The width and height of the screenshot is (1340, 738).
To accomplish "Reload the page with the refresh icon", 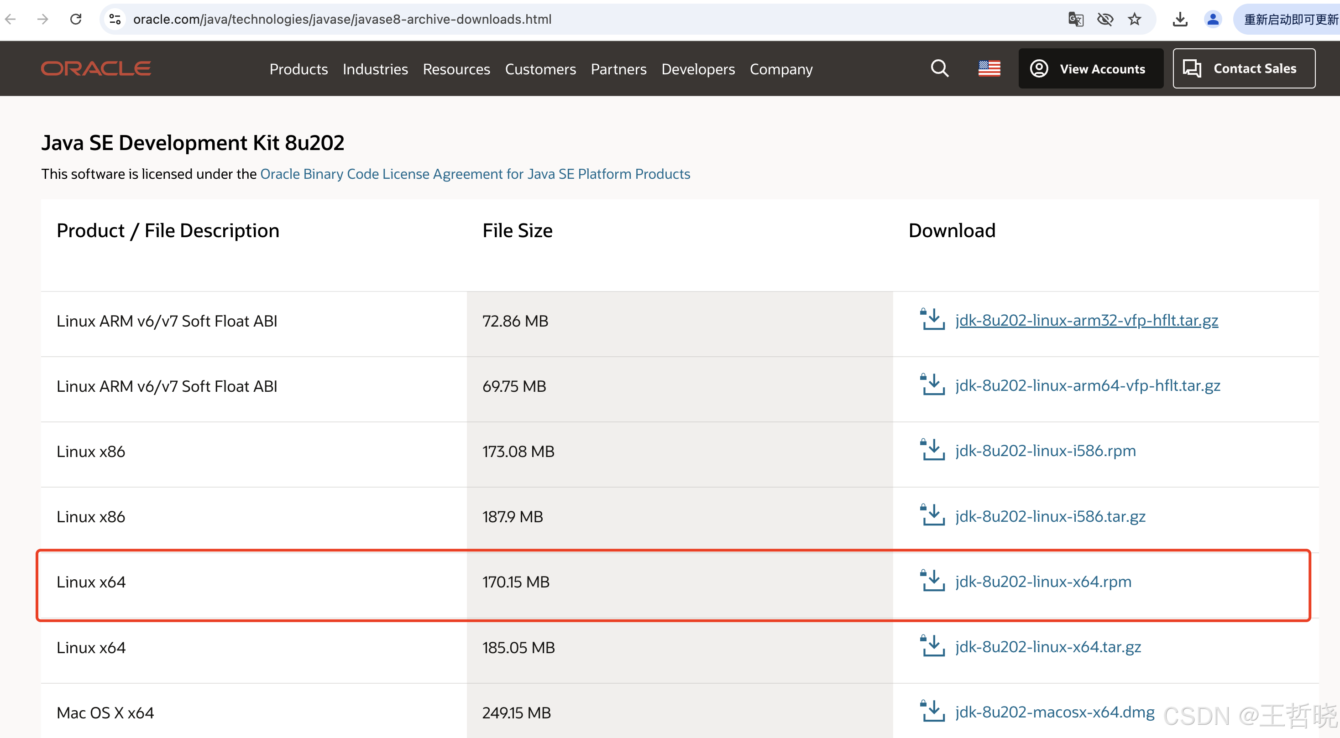I will click(x=76, y=20).
